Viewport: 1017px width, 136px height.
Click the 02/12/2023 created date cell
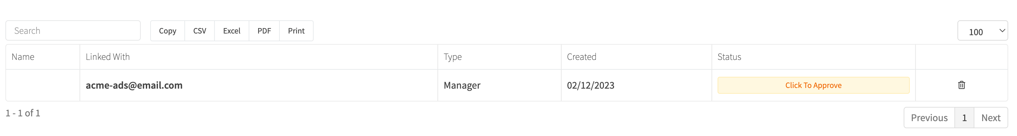tap(590, 85)
